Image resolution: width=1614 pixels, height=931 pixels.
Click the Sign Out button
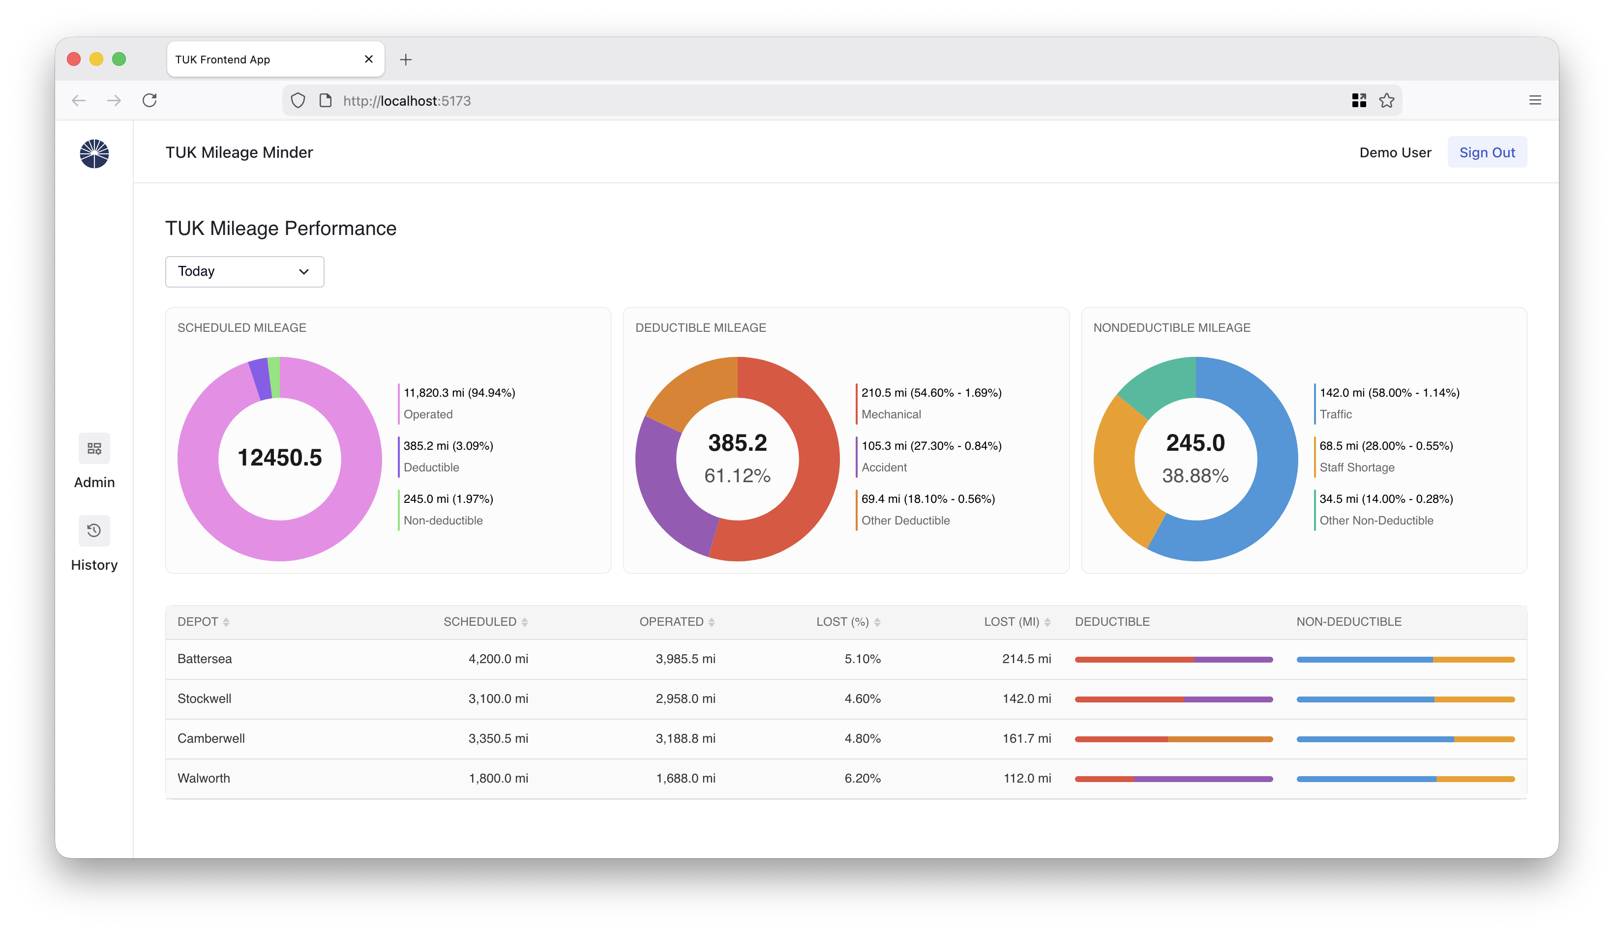tap(1487, 152)
